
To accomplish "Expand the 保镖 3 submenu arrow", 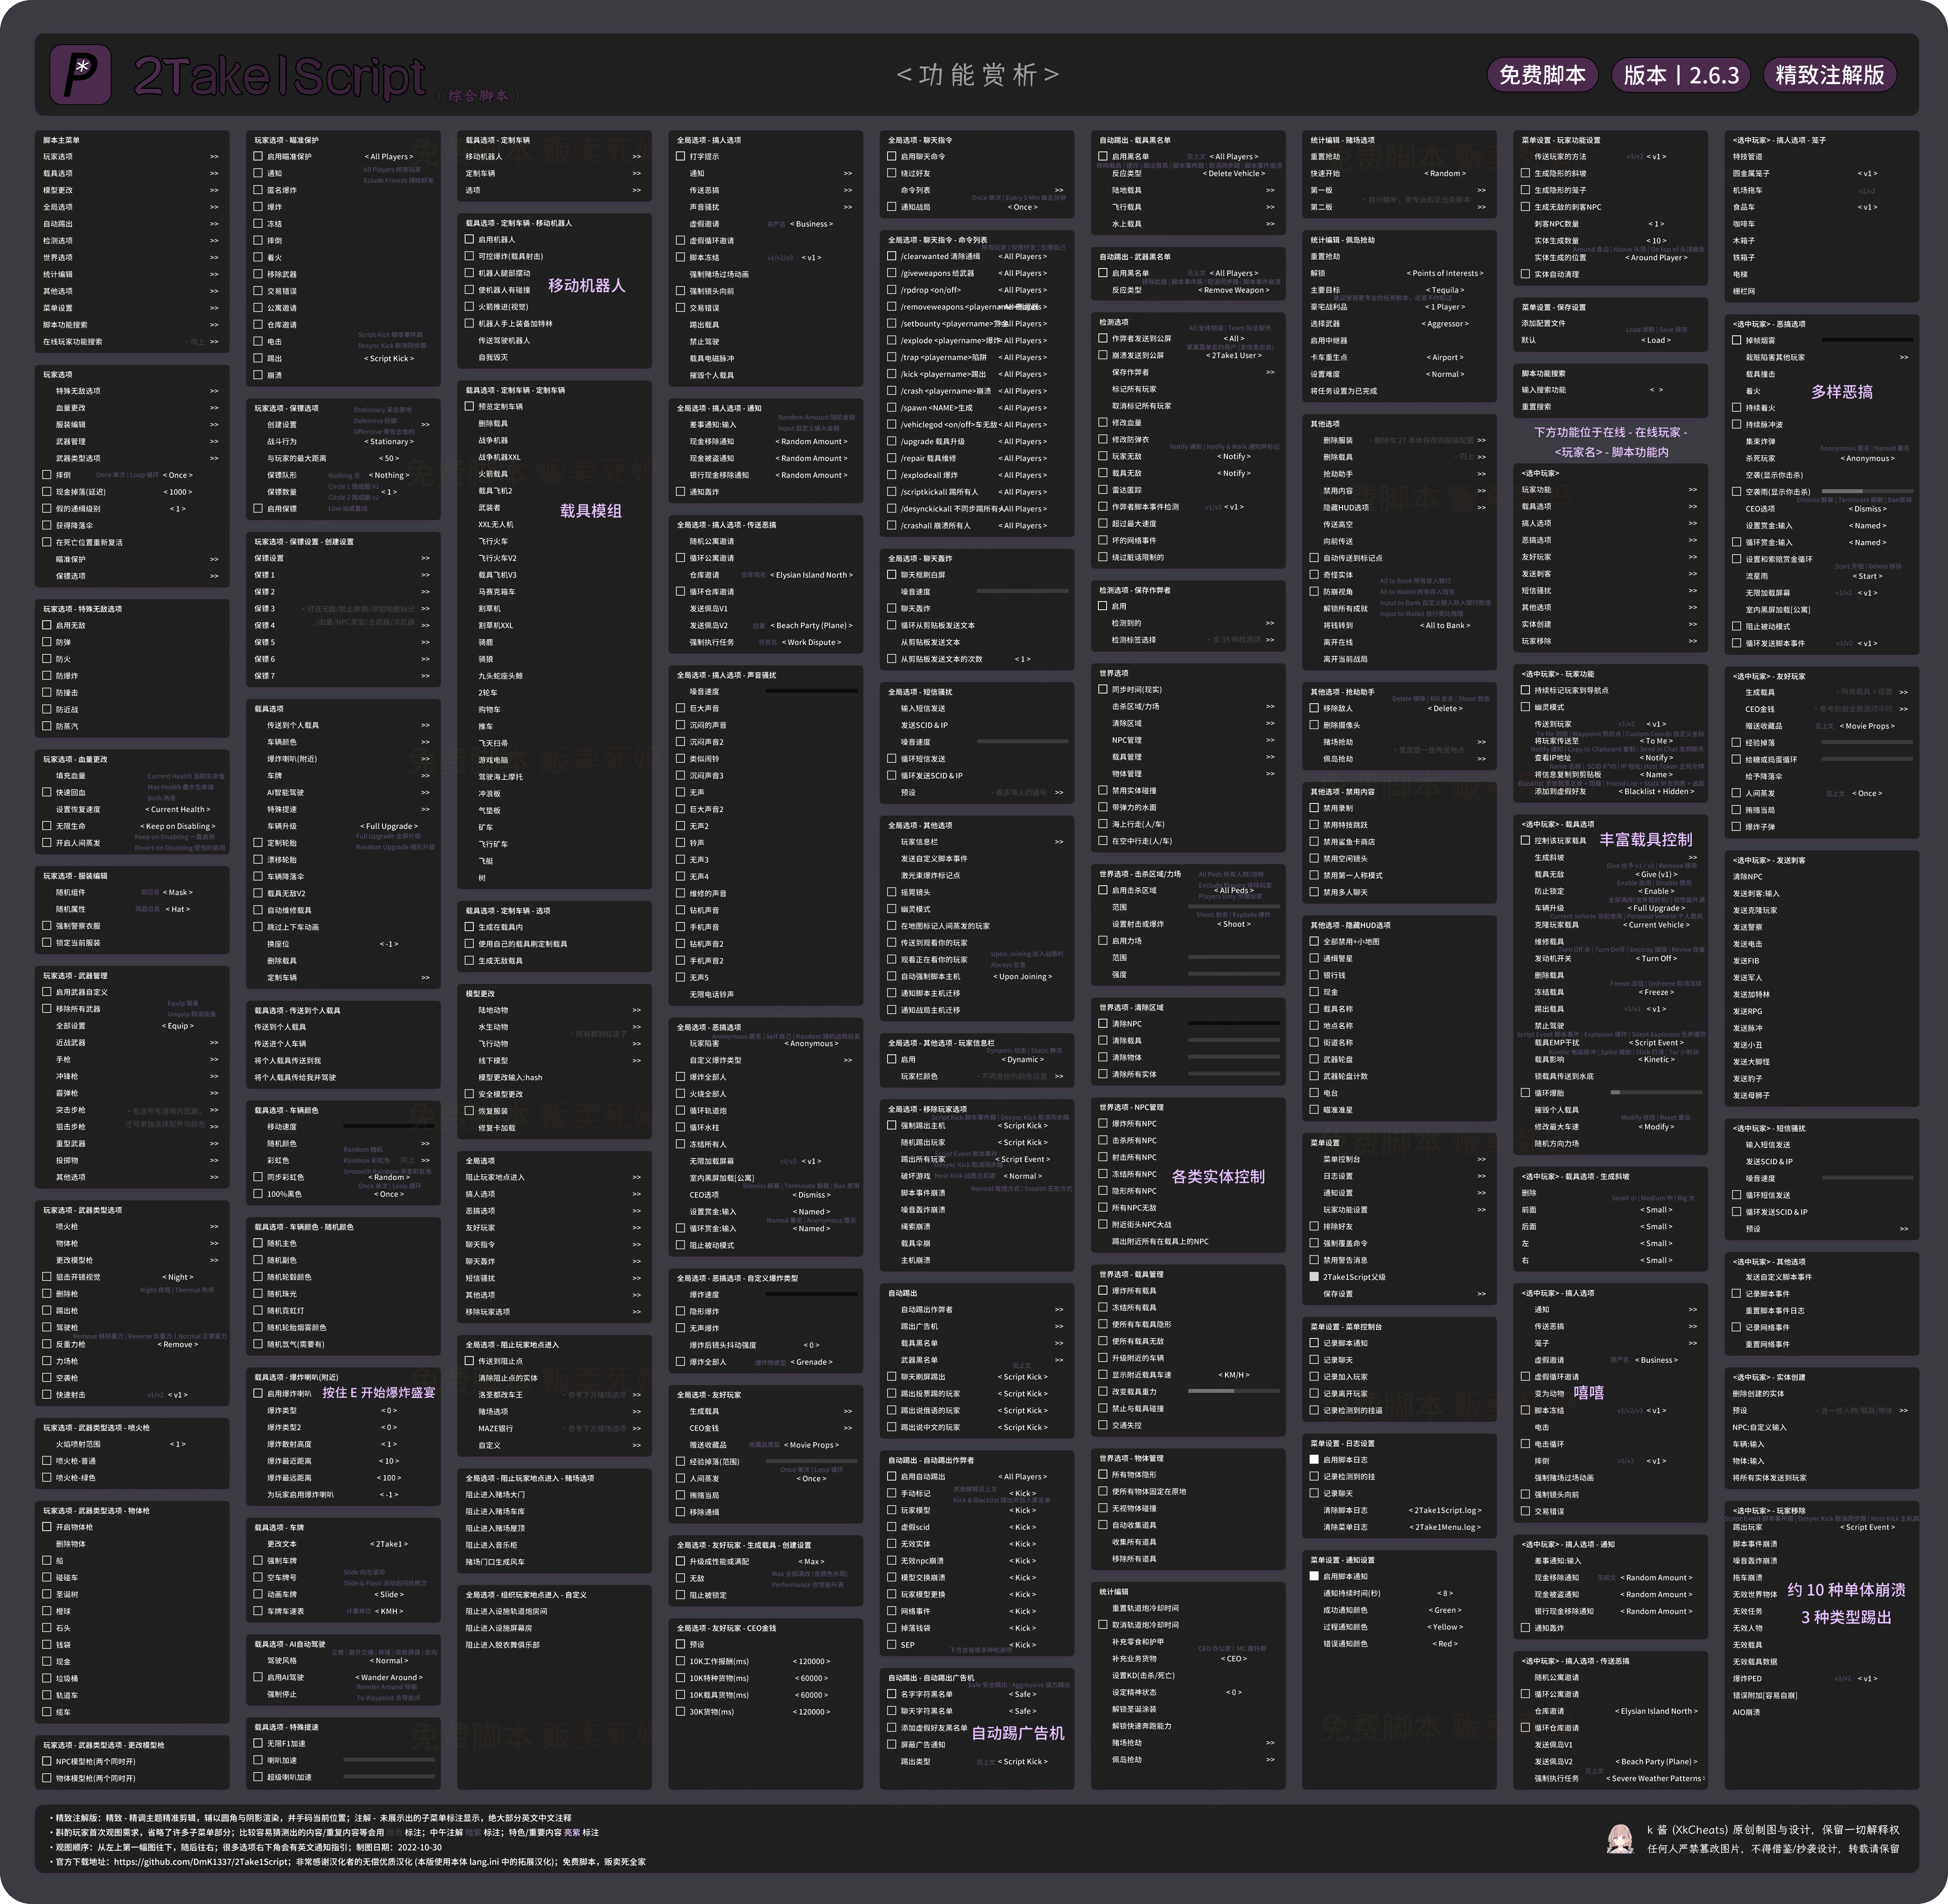I will (x=425, y=609).
